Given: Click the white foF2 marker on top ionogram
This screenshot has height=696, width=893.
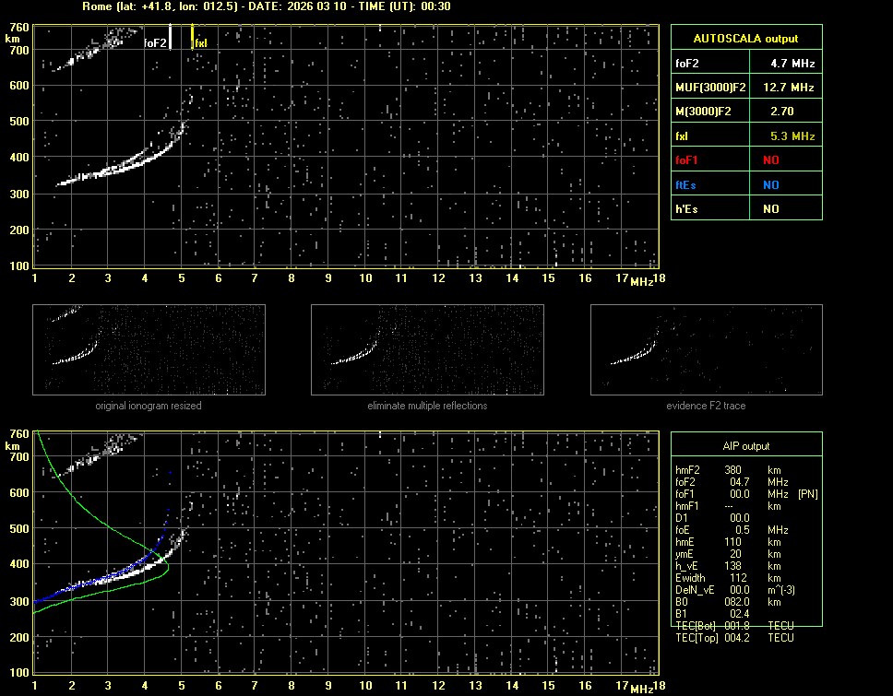Looking at the screenshot, I should click(171, 35).
